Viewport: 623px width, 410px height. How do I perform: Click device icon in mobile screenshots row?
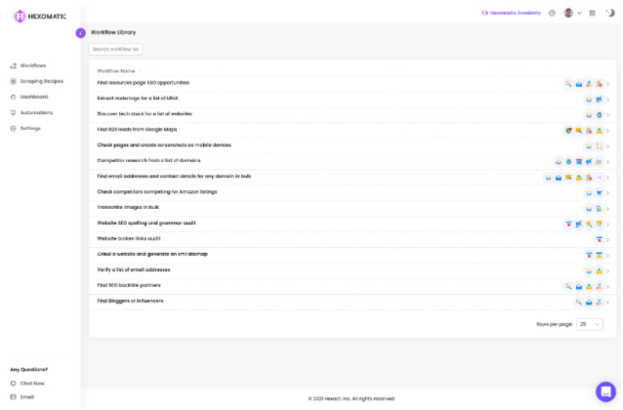599,146
